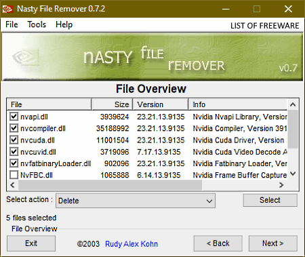Select the nvapi.dll file name
This screenshot has width=305, height=257.
34,117
